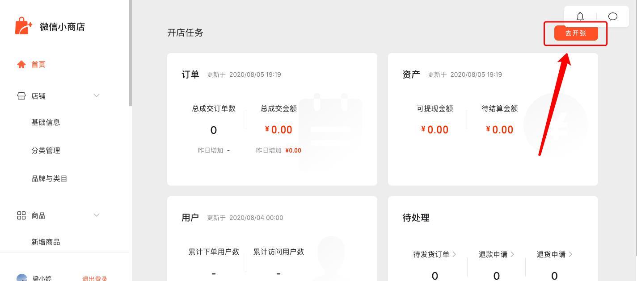Click the sidebar vertical scrollbar

pyautogui.click(x=131, y=53)
